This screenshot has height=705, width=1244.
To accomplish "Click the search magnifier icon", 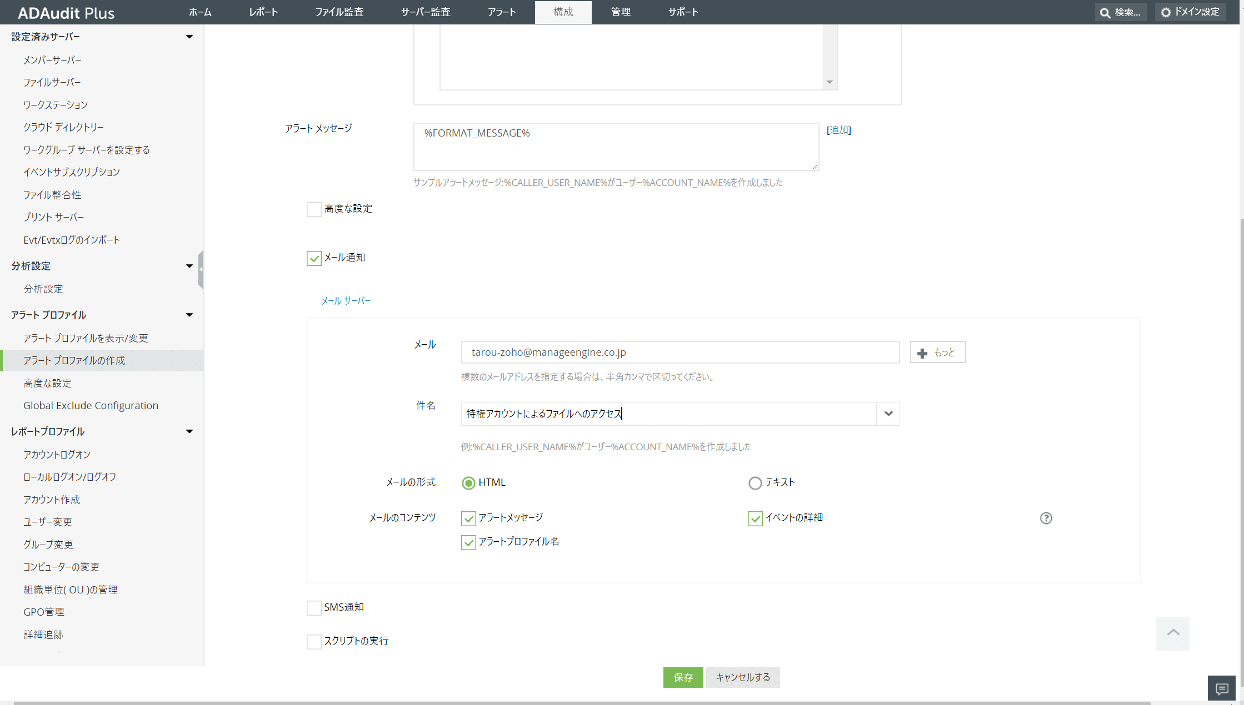I will [1105, 12].
